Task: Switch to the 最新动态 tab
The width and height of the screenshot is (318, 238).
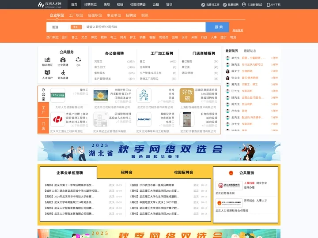Action: coord(250,51)
